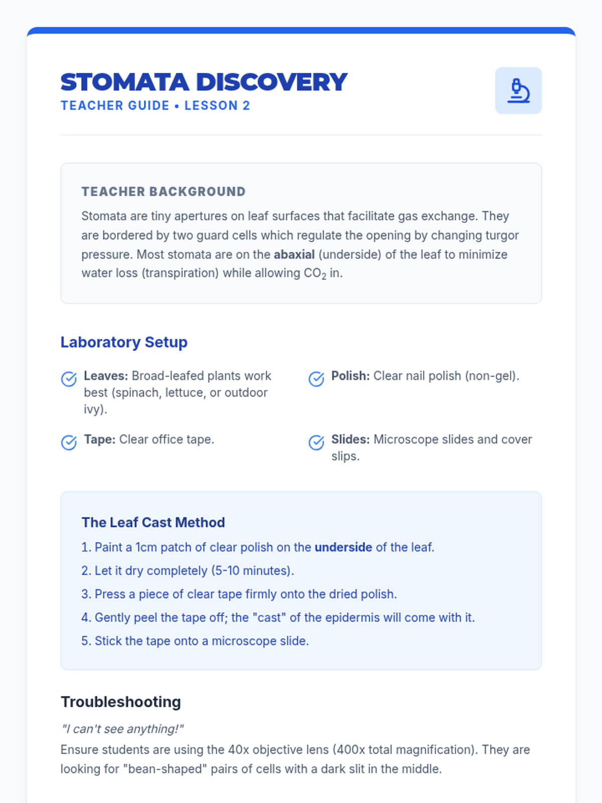Click the Laboratory Setup heading
602x803 pixels.
tap(124, 342)
